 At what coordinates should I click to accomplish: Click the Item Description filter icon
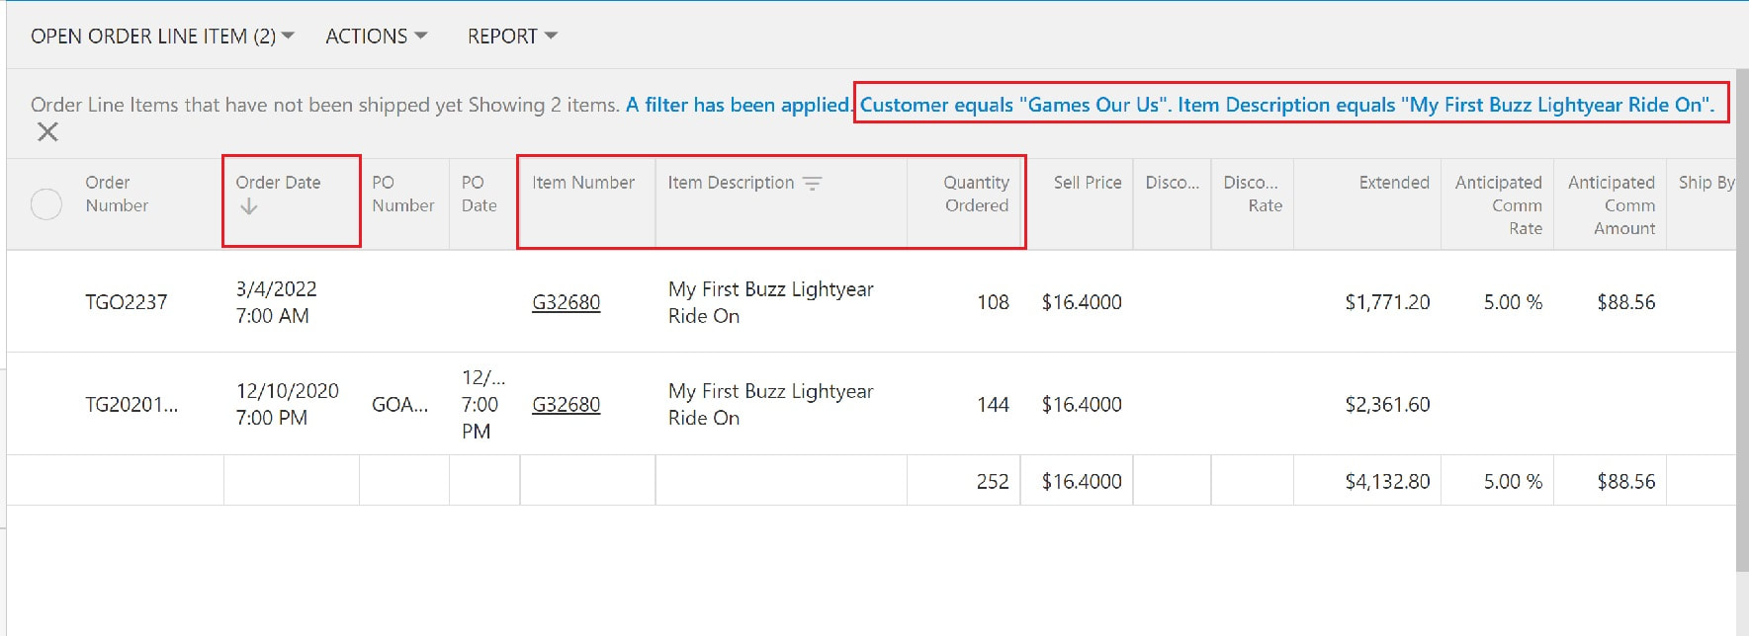[x=812, y=184]
